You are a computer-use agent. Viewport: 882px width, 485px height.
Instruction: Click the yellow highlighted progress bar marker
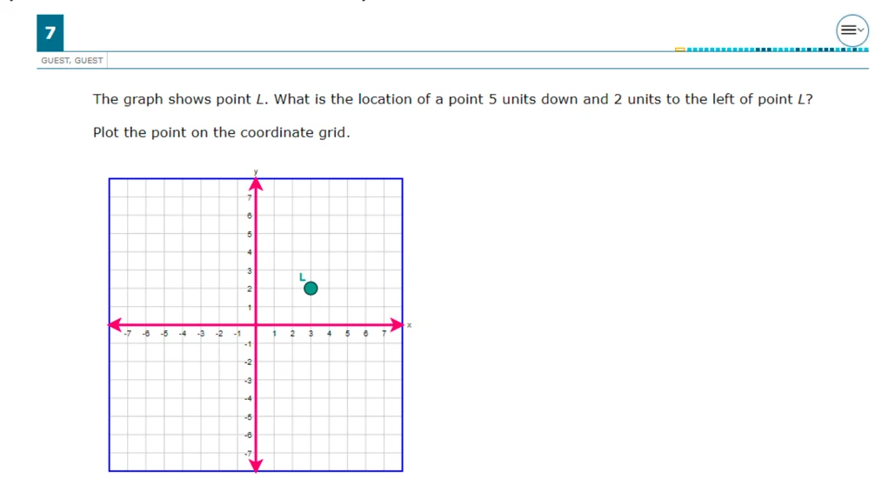pyautogui.click(x=680, y=50)
